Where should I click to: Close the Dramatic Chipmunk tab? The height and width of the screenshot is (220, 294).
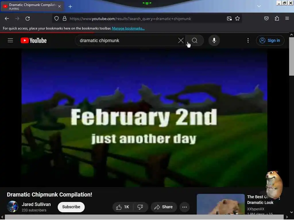coord(59,6)
